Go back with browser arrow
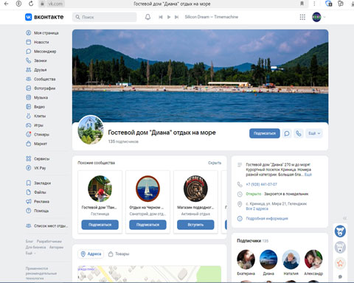 (7, 4)
